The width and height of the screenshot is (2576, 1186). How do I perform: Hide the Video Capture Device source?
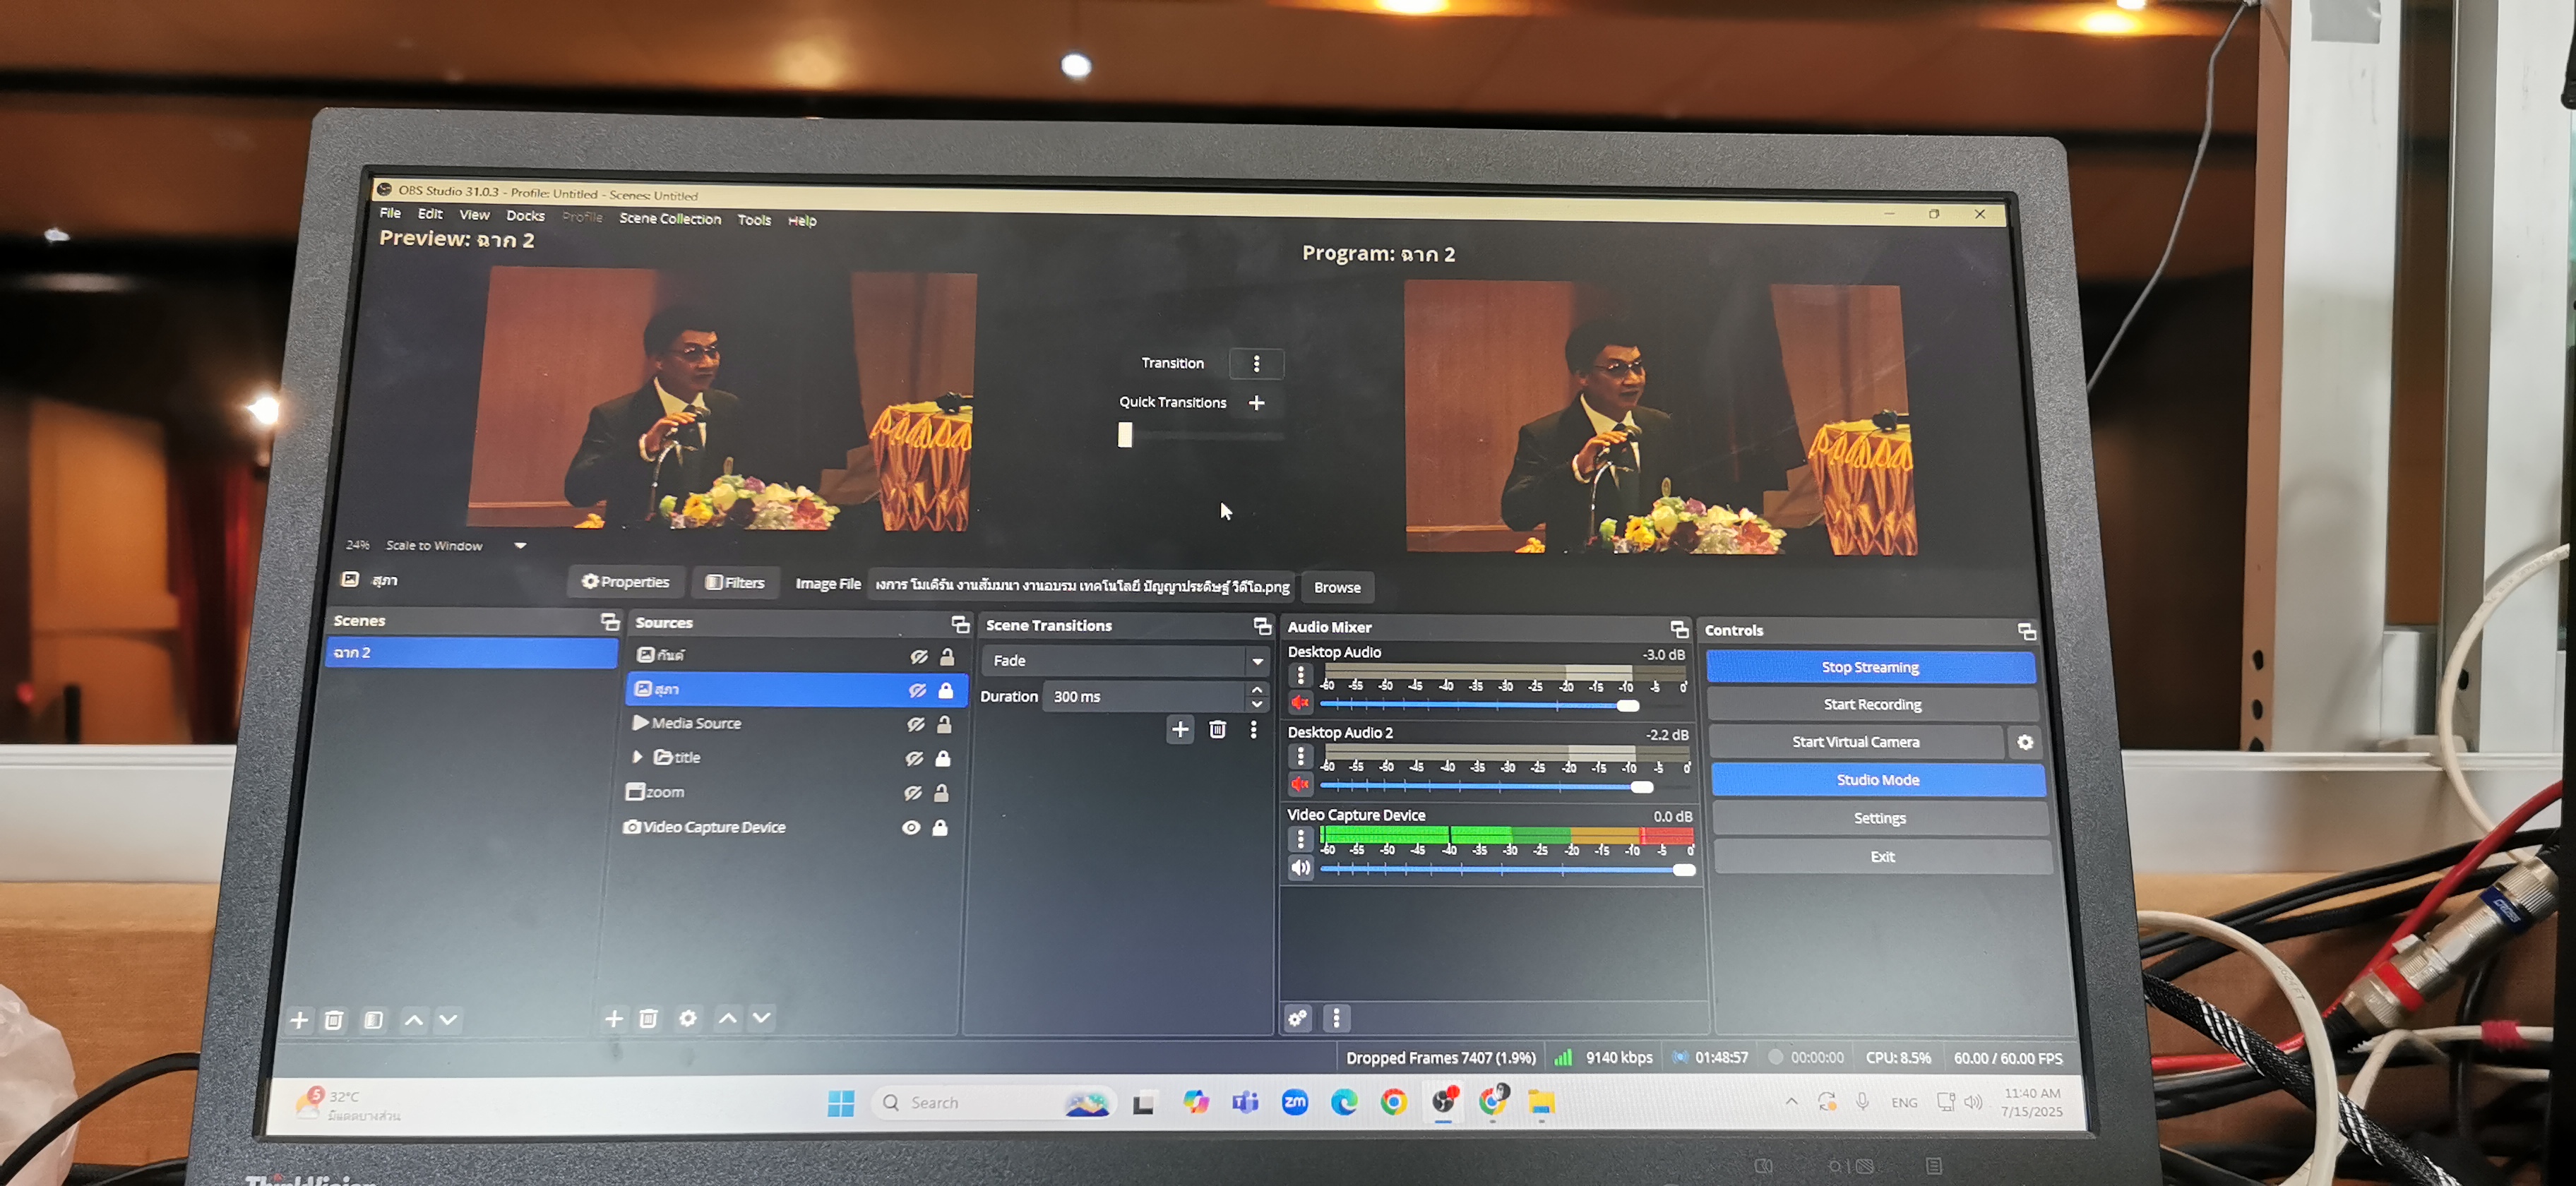point(910,829)
